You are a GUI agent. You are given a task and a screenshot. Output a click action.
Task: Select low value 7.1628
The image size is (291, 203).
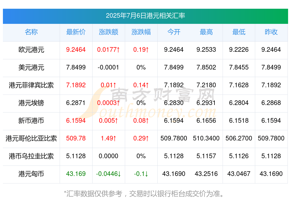239,85
